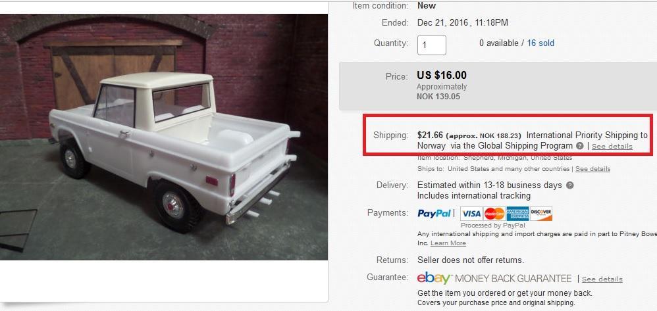Open the '16 sold' link

[540, 43]
